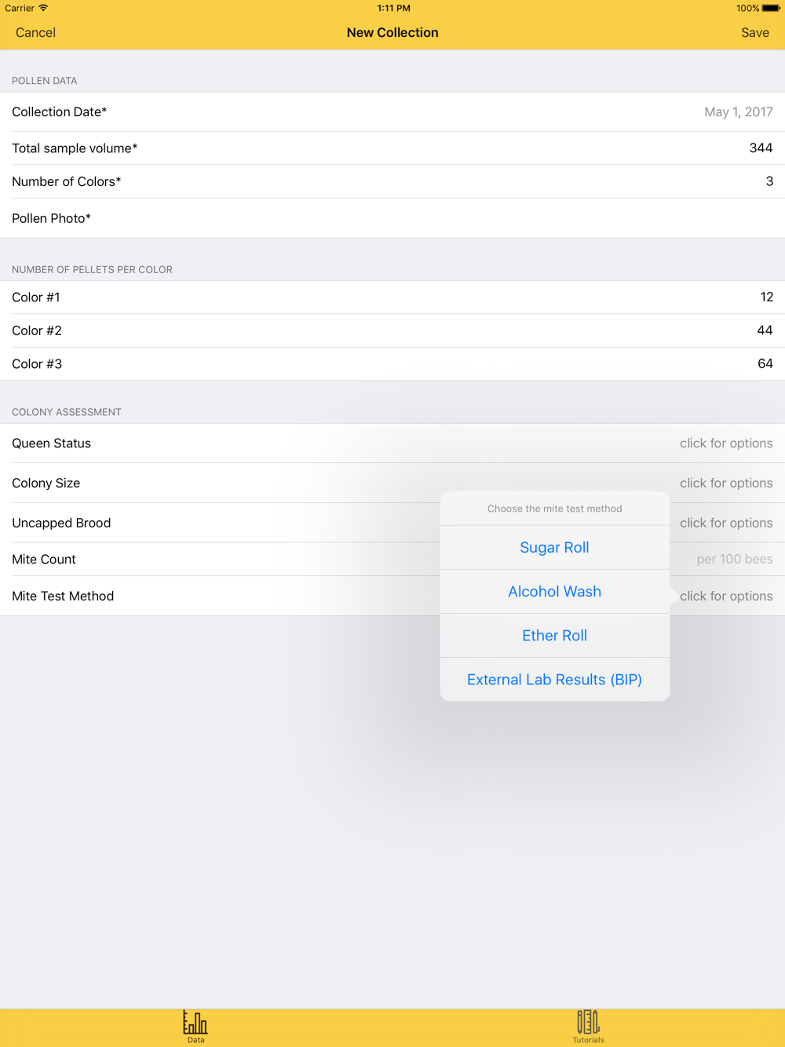Cancel the new collection
Screen dimensions: 785x1047
click(x=35, y=33)
